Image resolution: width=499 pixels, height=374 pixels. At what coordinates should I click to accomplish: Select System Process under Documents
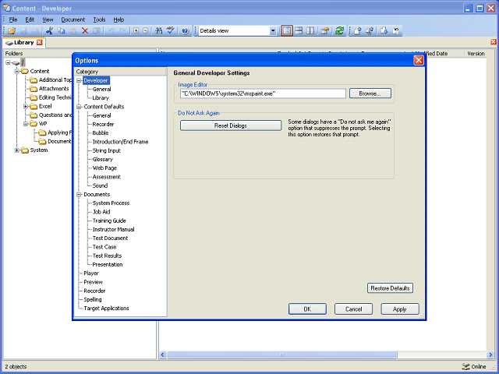111,203
